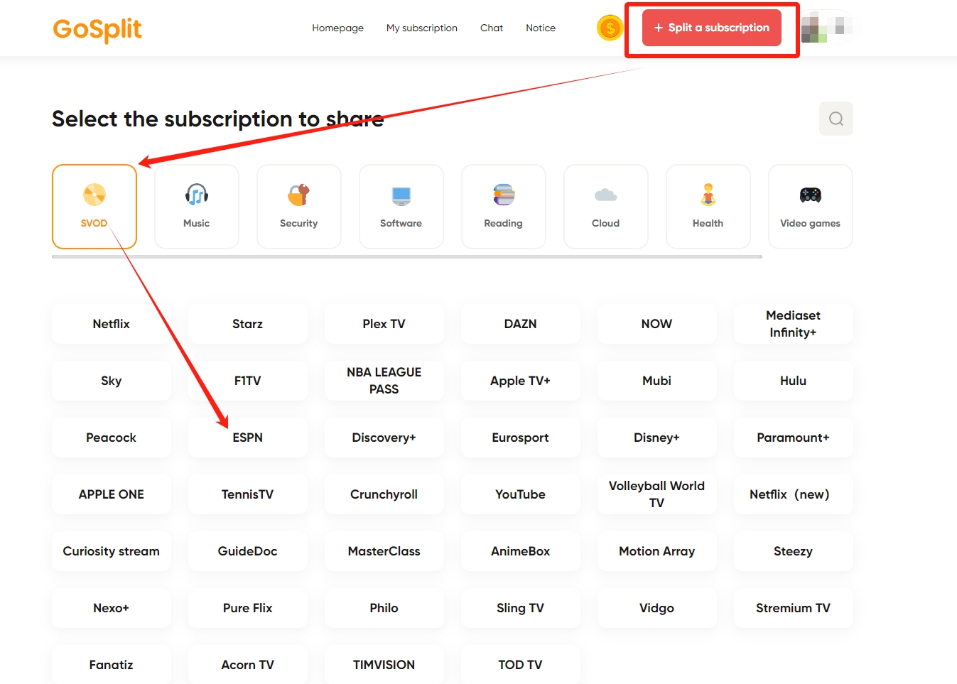Pick Peacock subscription
The height and width of the screenshot is (684, 957).
112,438
